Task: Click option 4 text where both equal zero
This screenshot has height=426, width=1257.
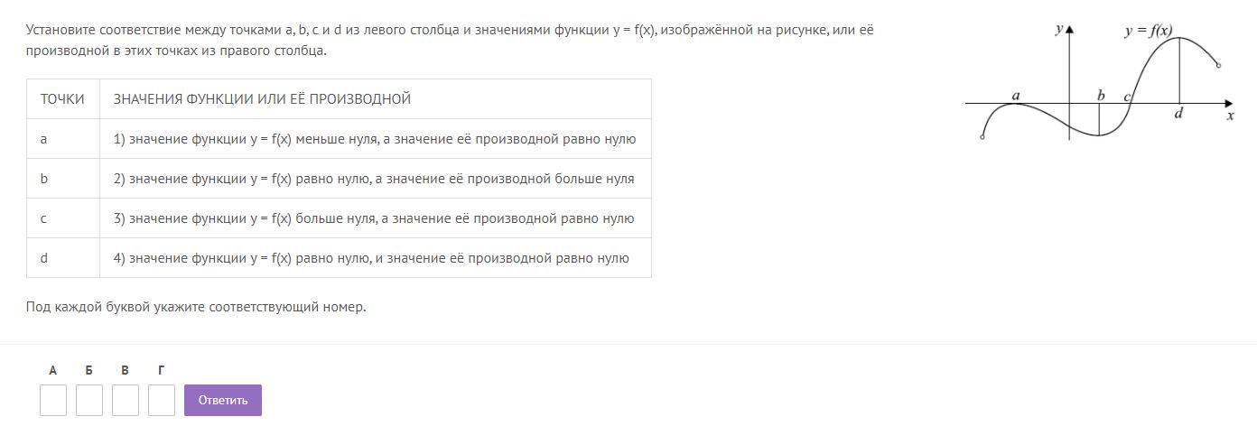Action: pos(371,258)
